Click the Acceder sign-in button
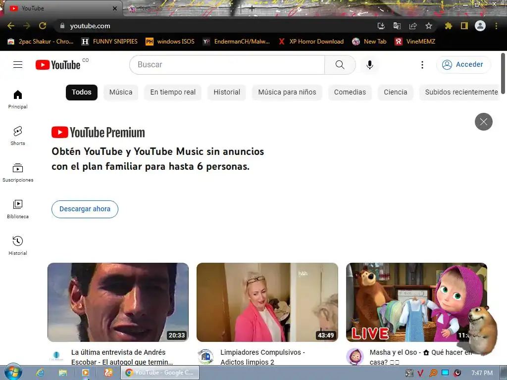The width and height of the screenshot is (507, 380). 463,65
